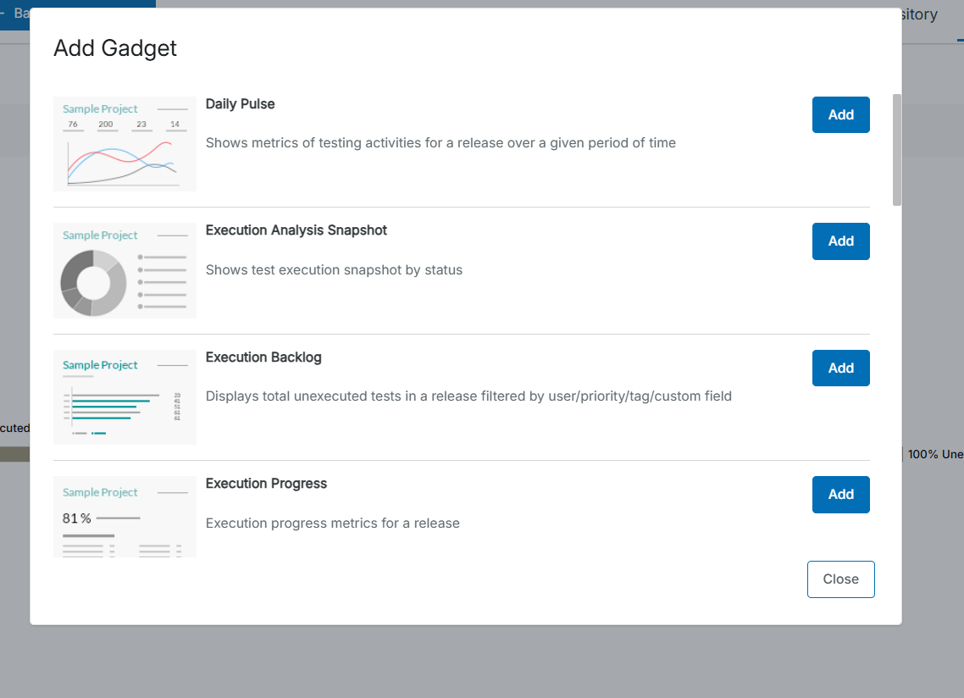Click "Execution progress metrics for a release" text

[332, 523]
